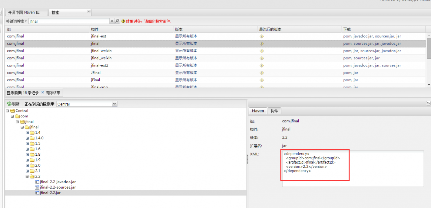The height and width of the screenshot is (208, 431).
Task: Select the jfinal-ext artifact row
Action: pyautogui.click(x=215, y=36)
